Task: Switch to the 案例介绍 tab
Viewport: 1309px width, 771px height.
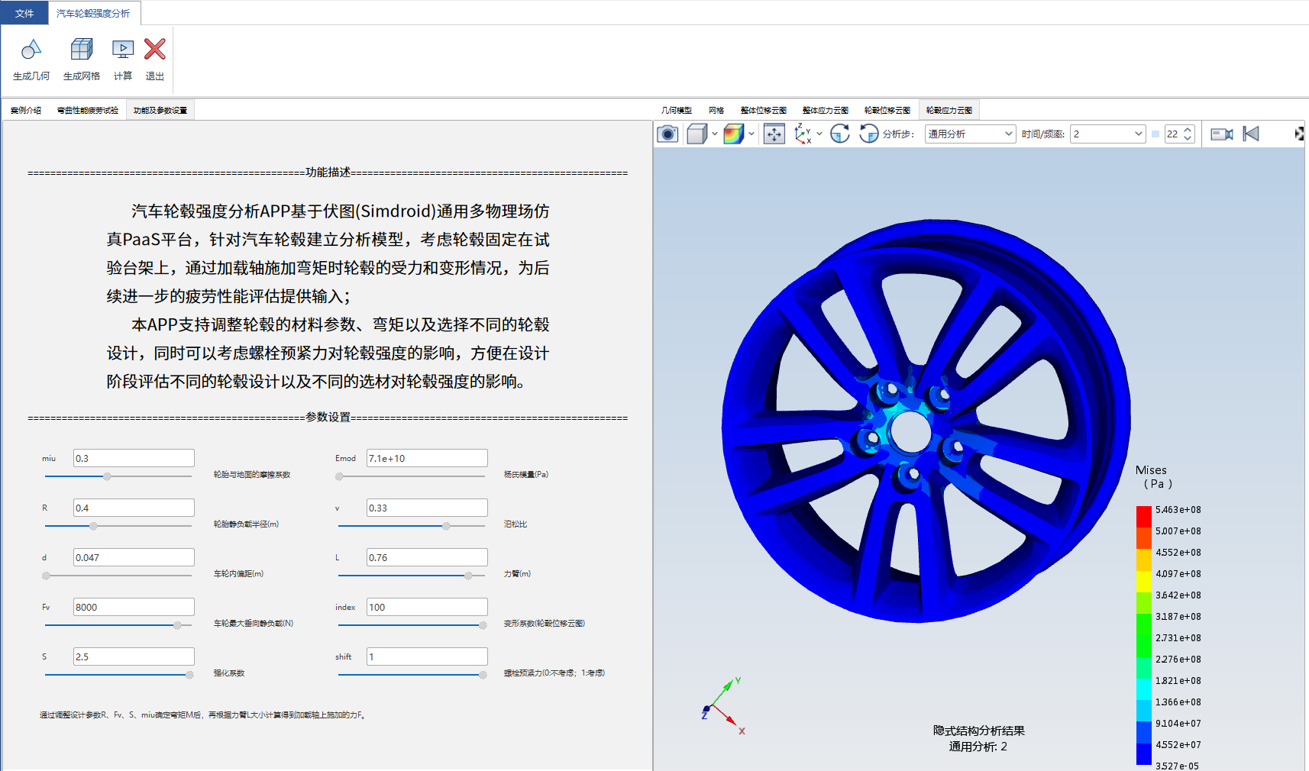Action: [x=26, y=110]
